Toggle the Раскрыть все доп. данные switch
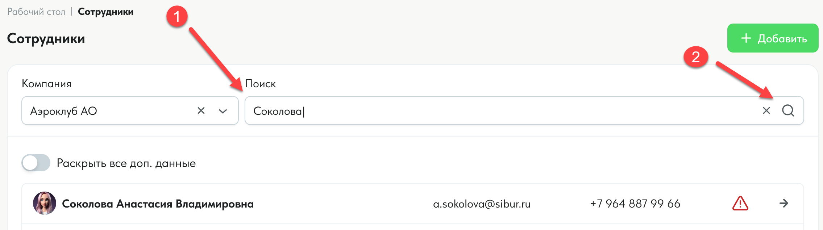 (36, 163)
